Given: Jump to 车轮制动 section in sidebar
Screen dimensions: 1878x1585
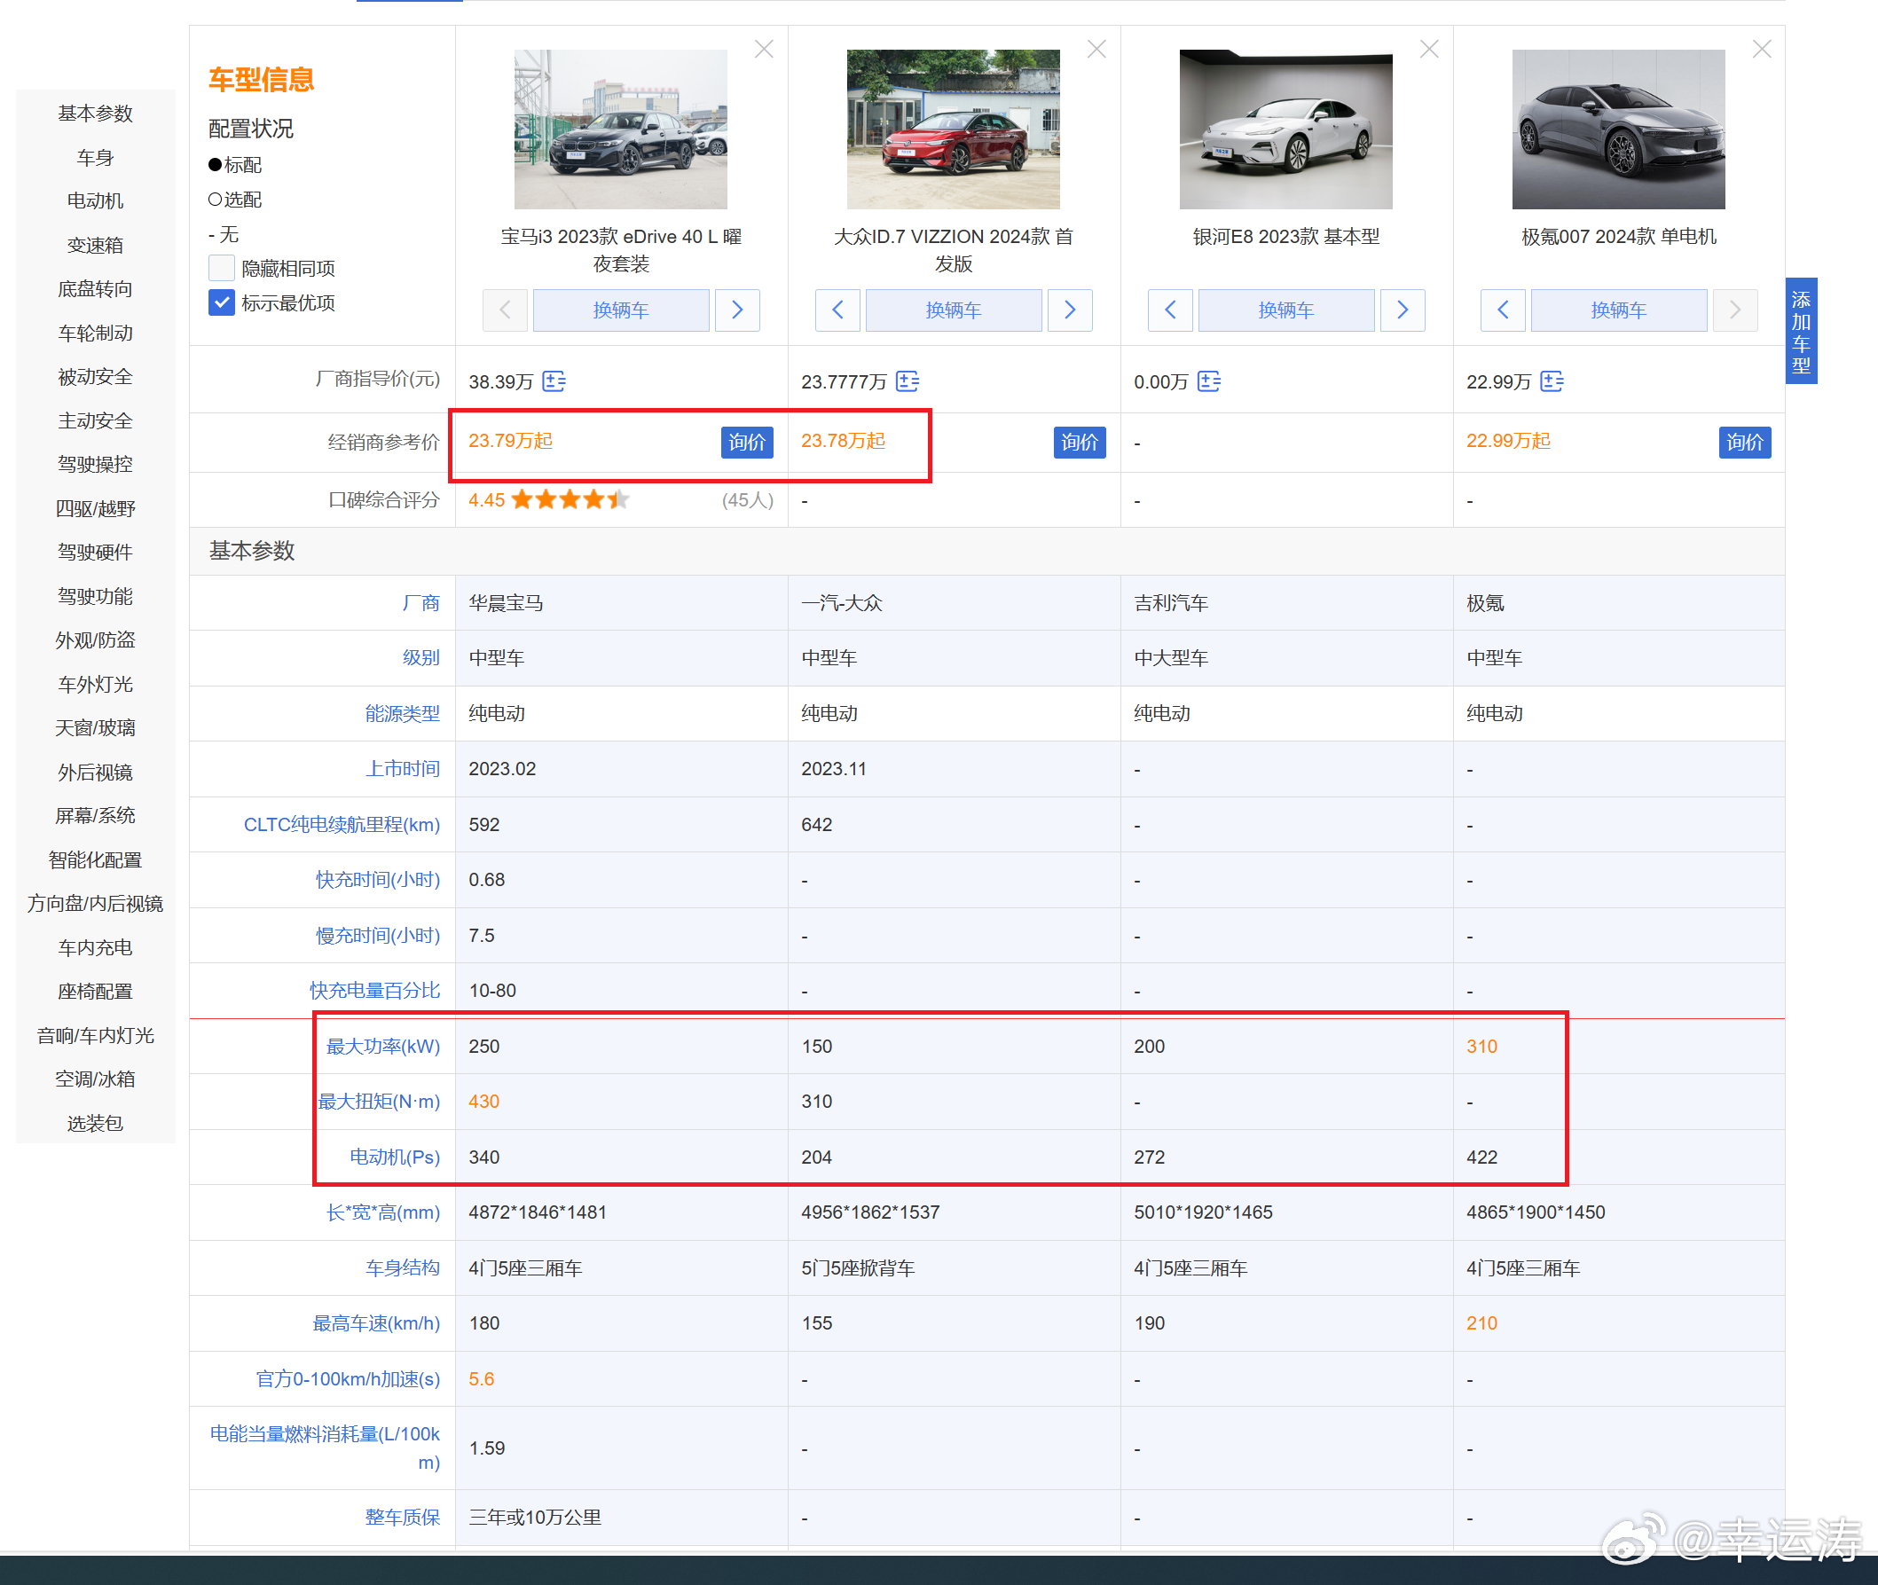Looking at the screenshot, I should click(95, 333).
